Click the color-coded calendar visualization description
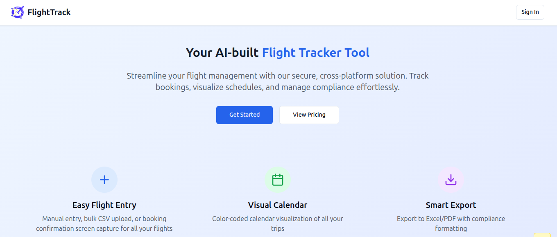The width and height of the screenshot is (557, 237). [x=278, y=223]
